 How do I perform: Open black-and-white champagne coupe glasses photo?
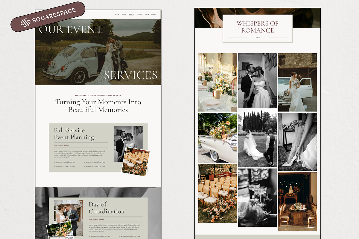click(258, 198)
